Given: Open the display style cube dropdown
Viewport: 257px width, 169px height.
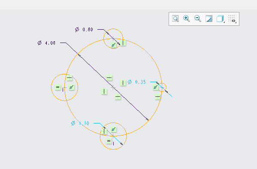Looking at the screenshot, I should [x=221, y=19].
